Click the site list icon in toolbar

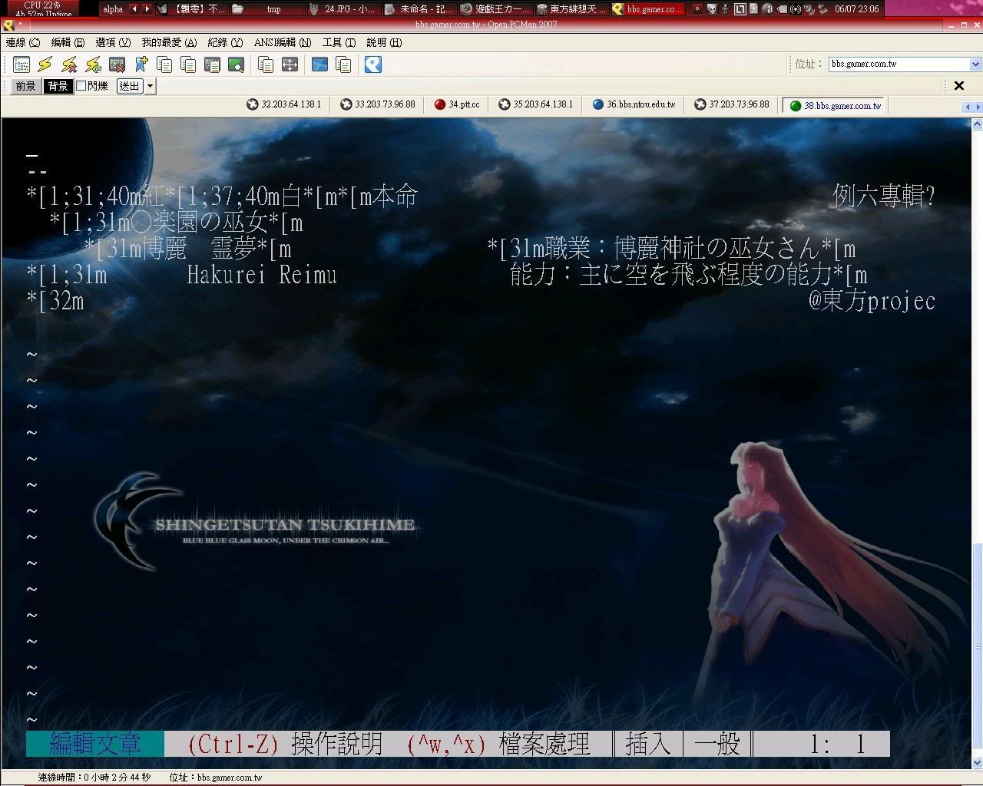click(x=22, y=65)
